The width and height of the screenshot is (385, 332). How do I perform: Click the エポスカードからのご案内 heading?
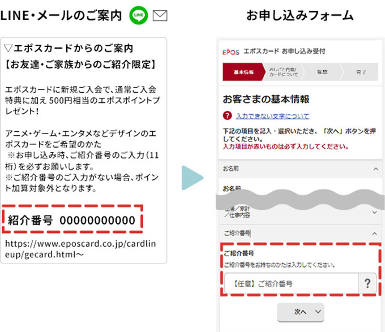pos(69,48)
